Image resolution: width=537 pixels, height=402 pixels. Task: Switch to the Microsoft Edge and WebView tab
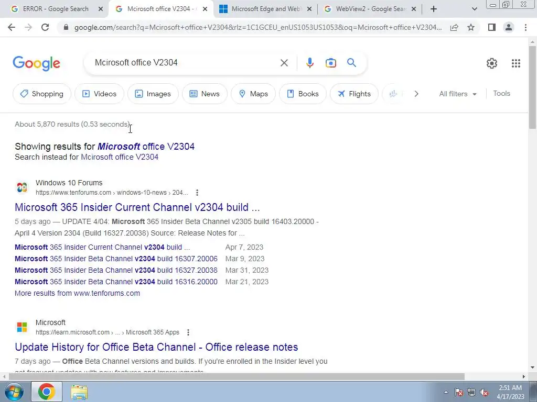[265, 9]
